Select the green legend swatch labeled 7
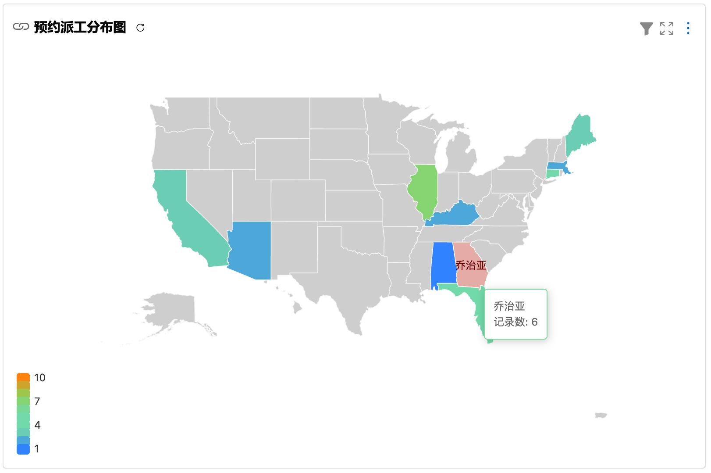The height and width of the screenshot is (473, 711). [23, 401]
